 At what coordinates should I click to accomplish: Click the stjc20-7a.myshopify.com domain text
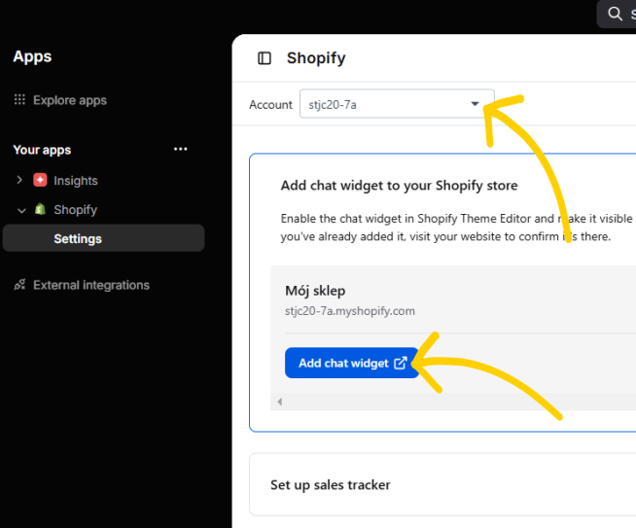[x=350, y=311]
